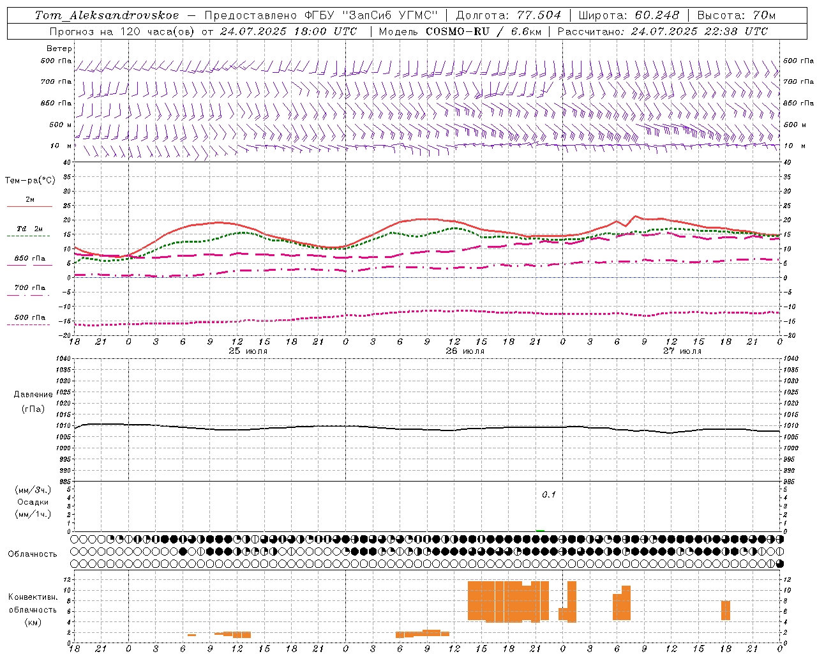
Task: Click the '2м' temperature legend entry
Action: pos(30,199)
